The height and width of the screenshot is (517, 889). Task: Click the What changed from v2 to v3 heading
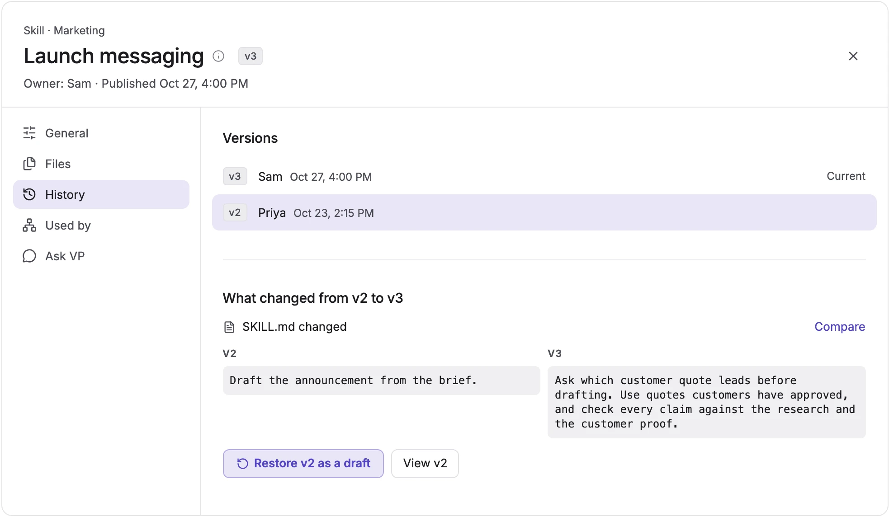click(x=312, y=298)
